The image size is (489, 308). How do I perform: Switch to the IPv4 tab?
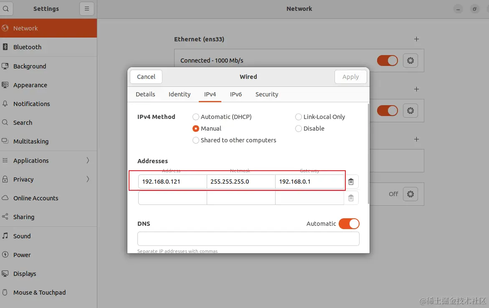pos(210,94)
